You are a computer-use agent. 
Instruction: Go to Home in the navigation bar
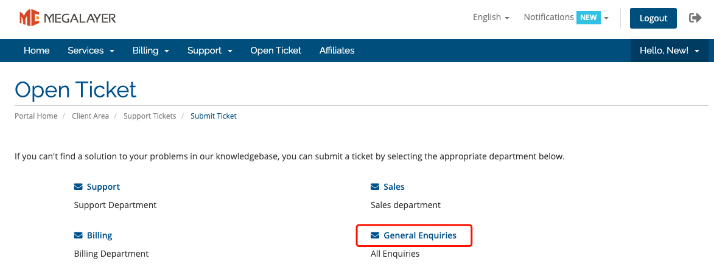click(37, 50)
